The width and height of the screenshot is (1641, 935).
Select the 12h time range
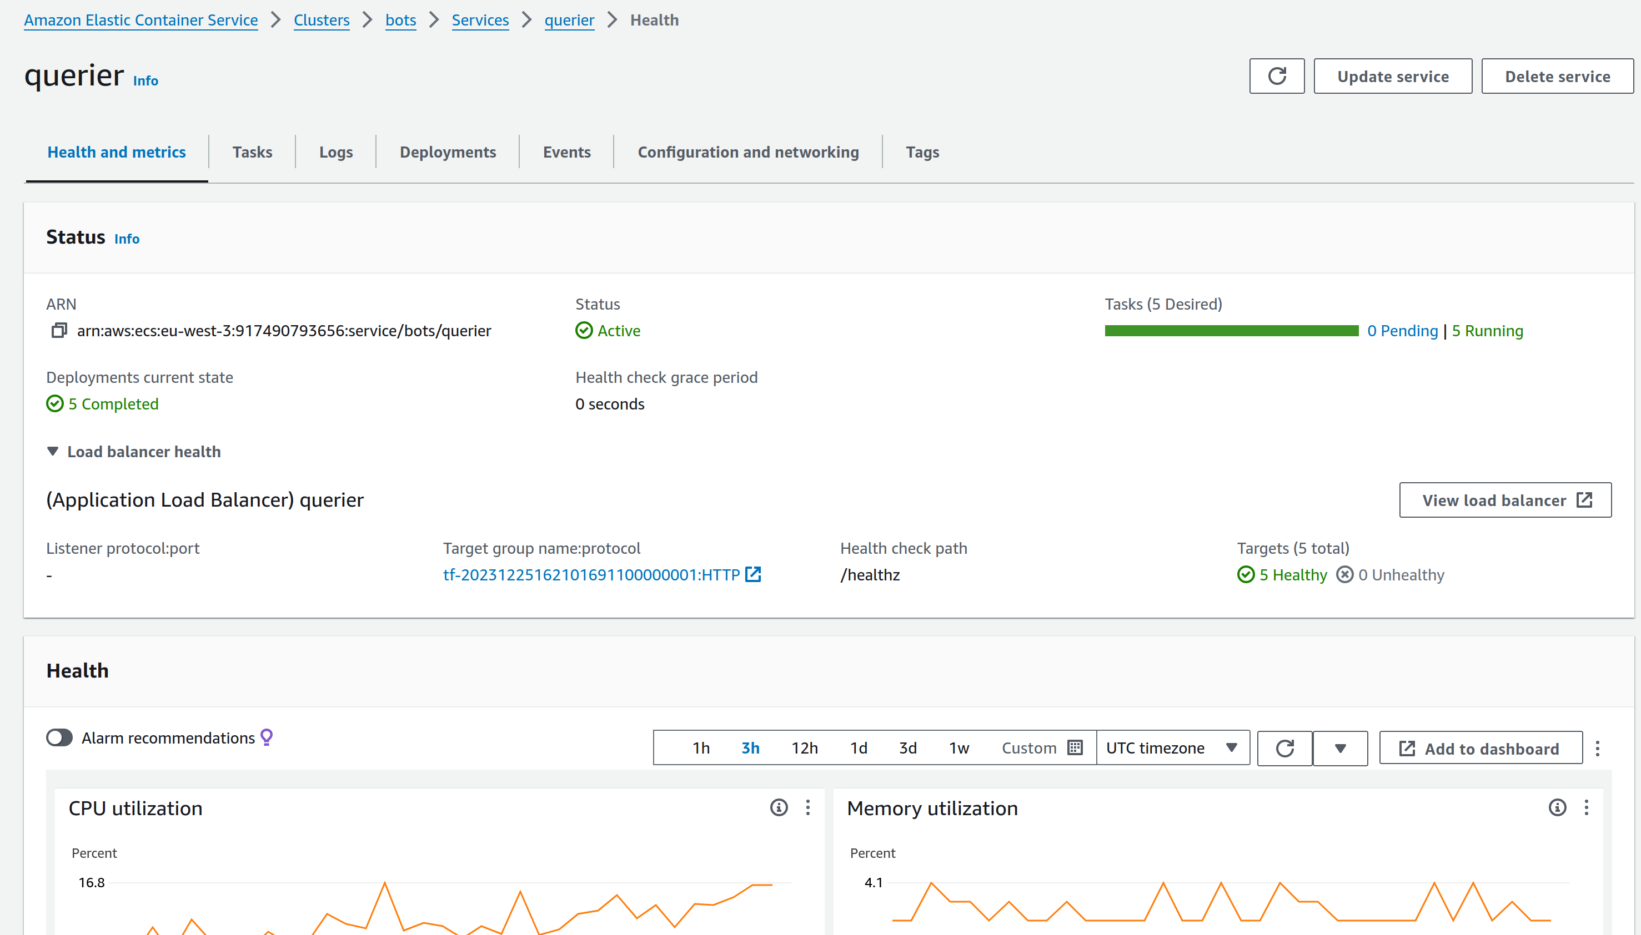point(805,748)
